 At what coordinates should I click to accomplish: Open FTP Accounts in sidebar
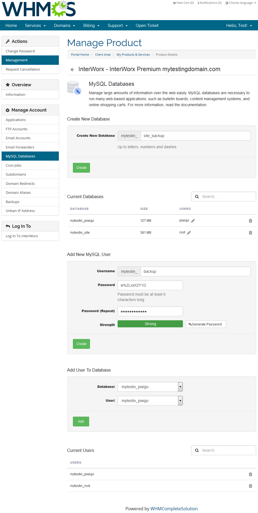(x=30, y=129)
